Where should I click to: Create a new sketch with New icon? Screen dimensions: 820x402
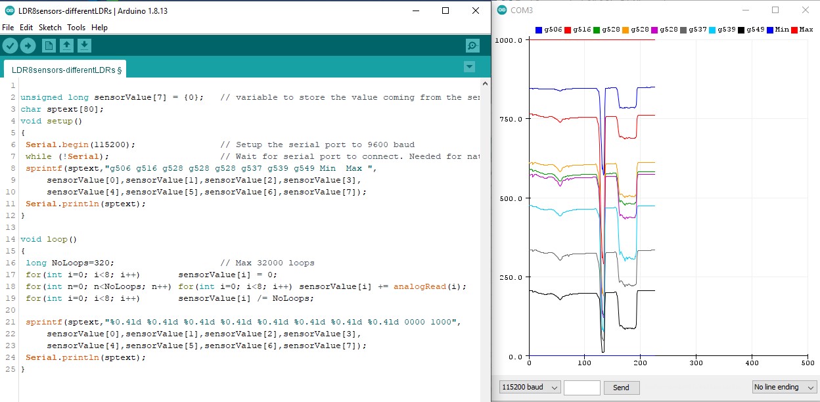tap(49, 45)
